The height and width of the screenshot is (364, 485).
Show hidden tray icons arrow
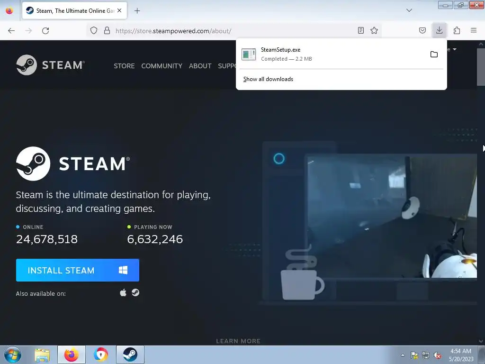pos(403,355)
